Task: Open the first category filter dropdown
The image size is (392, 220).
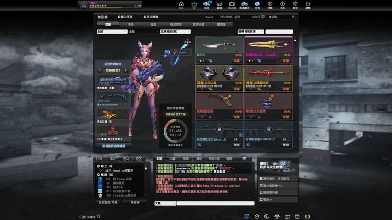Action: coord(112,32)
